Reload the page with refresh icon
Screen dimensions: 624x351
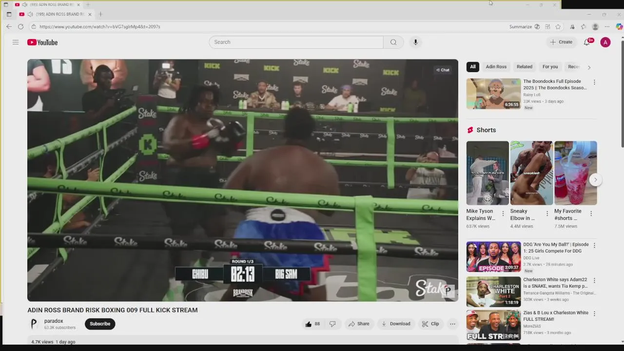pos(20,27)
